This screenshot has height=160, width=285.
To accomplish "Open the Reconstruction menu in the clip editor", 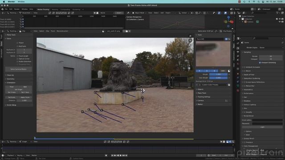I will (62, 31).
